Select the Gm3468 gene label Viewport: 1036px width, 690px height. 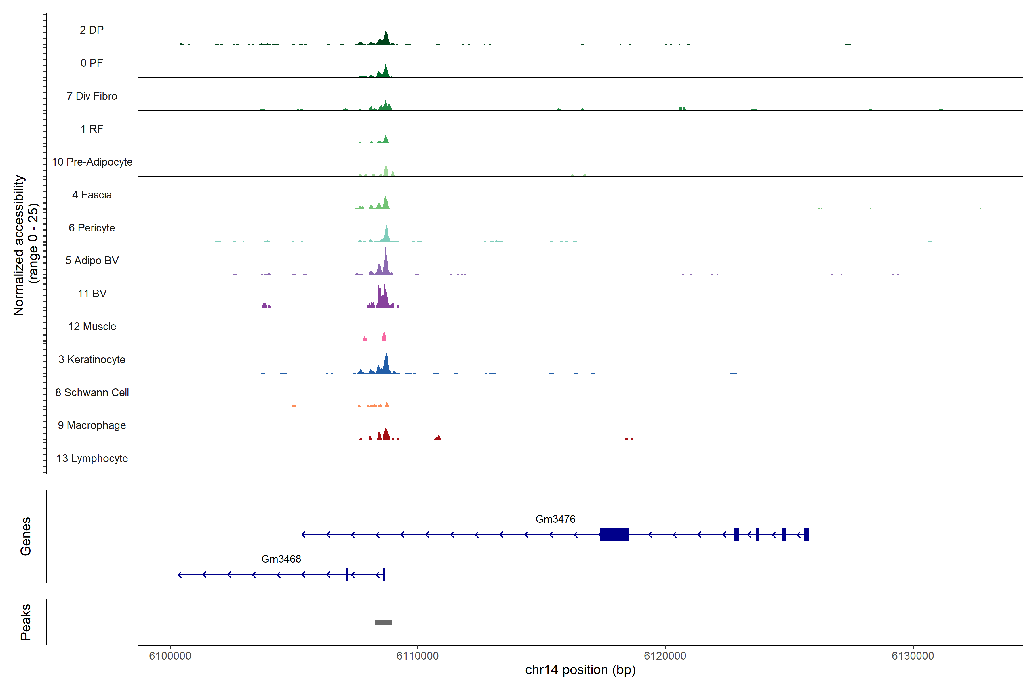[x=281, y=559]
